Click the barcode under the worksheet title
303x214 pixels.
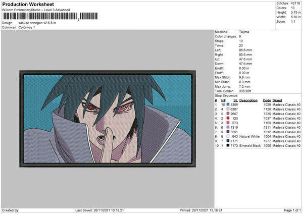point(50,16)
